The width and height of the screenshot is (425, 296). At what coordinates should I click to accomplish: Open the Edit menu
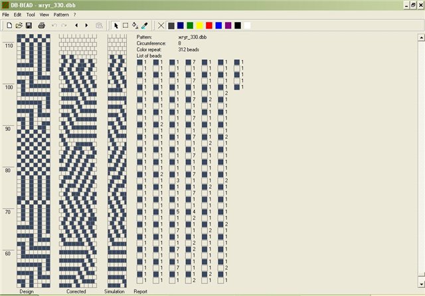17,15
